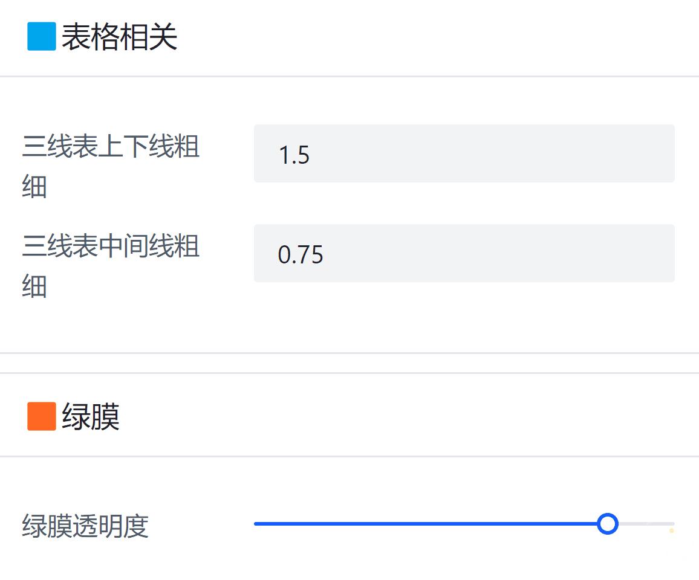The height and width of the screenshot is (580, 699).
Task: Focus the 三线表上下线粗细 input field
Action: 464,153
